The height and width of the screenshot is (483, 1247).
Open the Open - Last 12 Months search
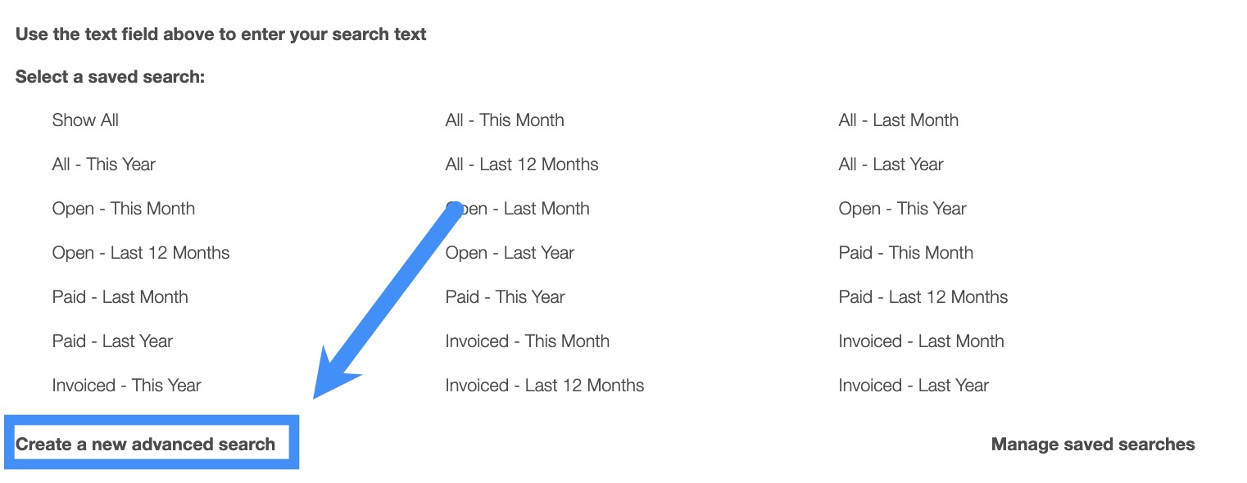[x=141, y=253]
